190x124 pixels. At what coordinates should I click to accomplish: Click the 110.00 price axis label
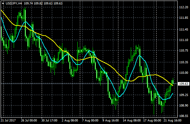[184, 73]
